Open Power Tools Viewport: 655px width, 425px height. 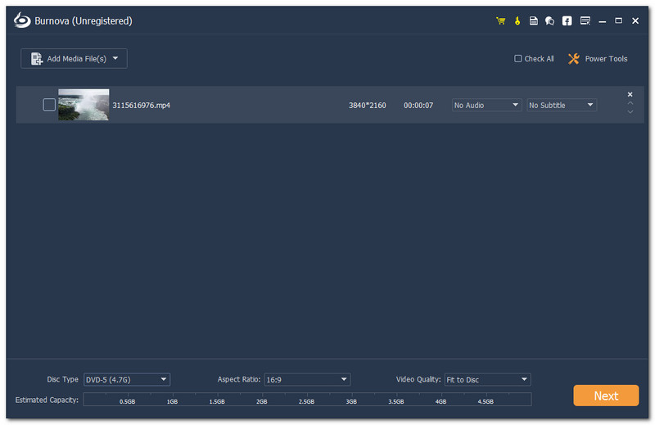(x=598, y=59)
